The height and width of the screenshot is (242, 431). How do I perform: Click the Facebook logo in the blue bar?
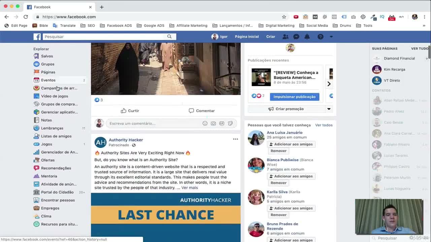click(37, 37)
